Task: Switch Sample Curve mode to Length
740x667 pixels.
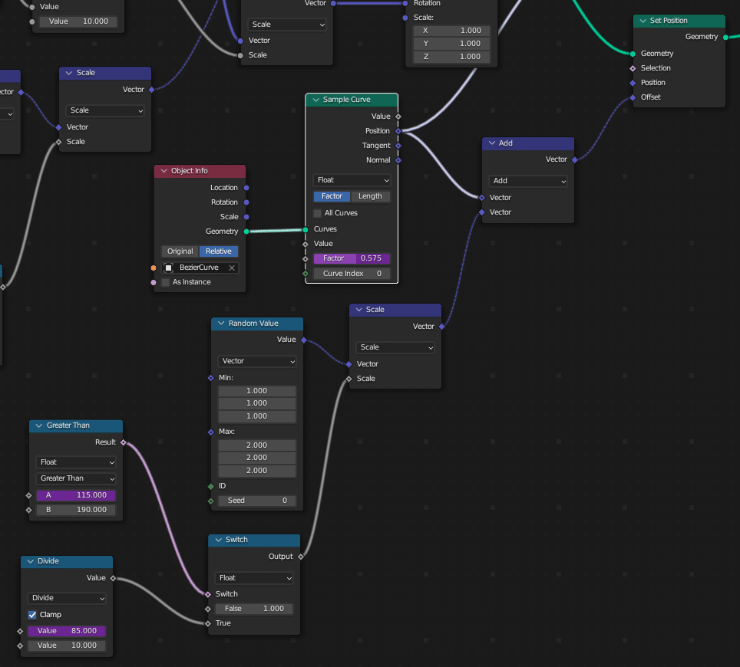Action: (370, 196)
